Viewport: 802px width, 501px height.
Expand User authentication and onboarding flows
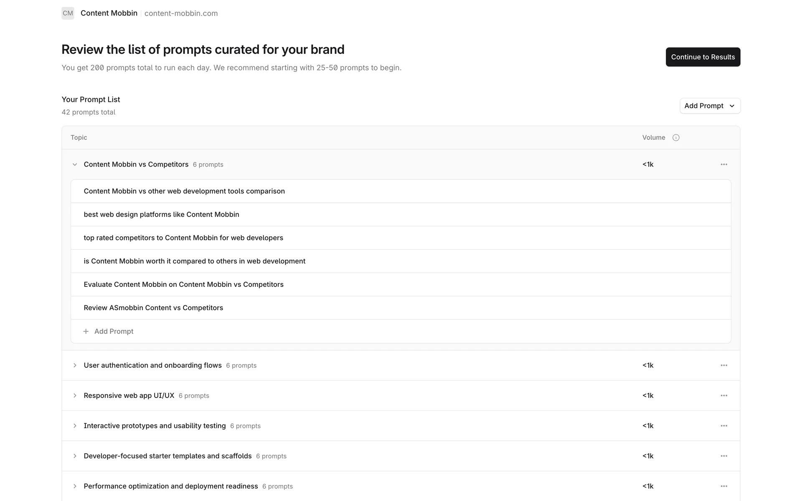click(x=75, y=365)
